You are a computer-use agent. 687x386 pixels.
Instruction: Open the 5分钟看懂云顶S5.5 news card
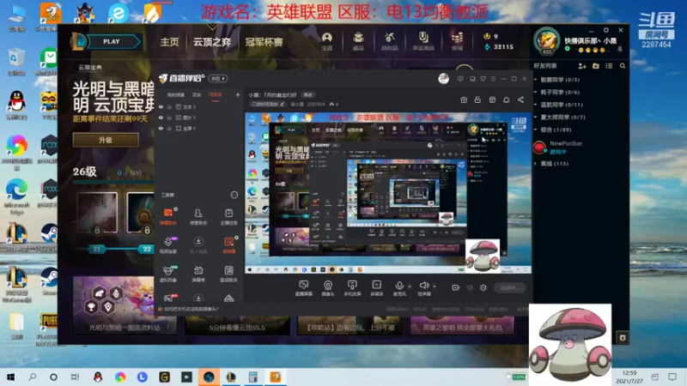237,326
